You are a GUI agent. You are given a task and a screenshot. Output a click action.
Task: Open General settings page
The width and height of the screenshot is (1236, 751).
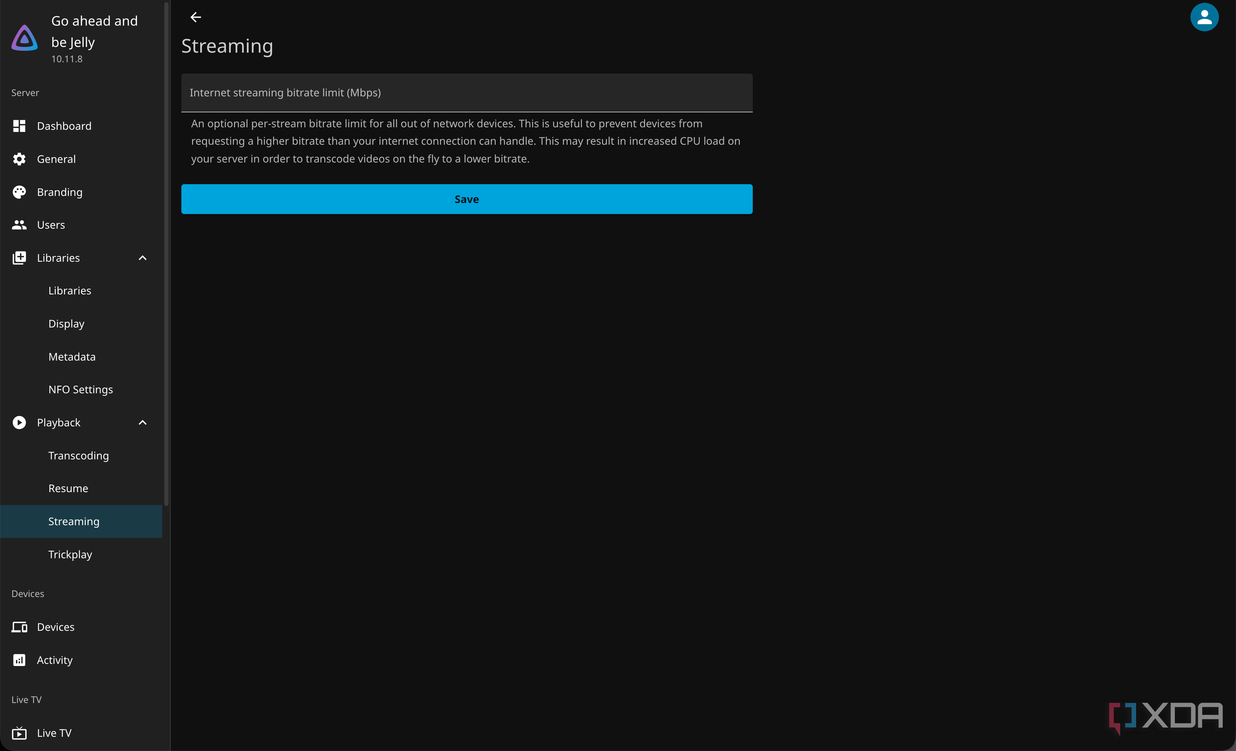81,159
